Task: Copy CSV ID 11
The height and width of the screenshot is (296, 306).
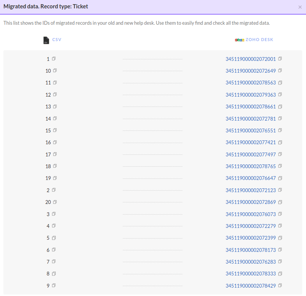Action: (x=55, y=83)
